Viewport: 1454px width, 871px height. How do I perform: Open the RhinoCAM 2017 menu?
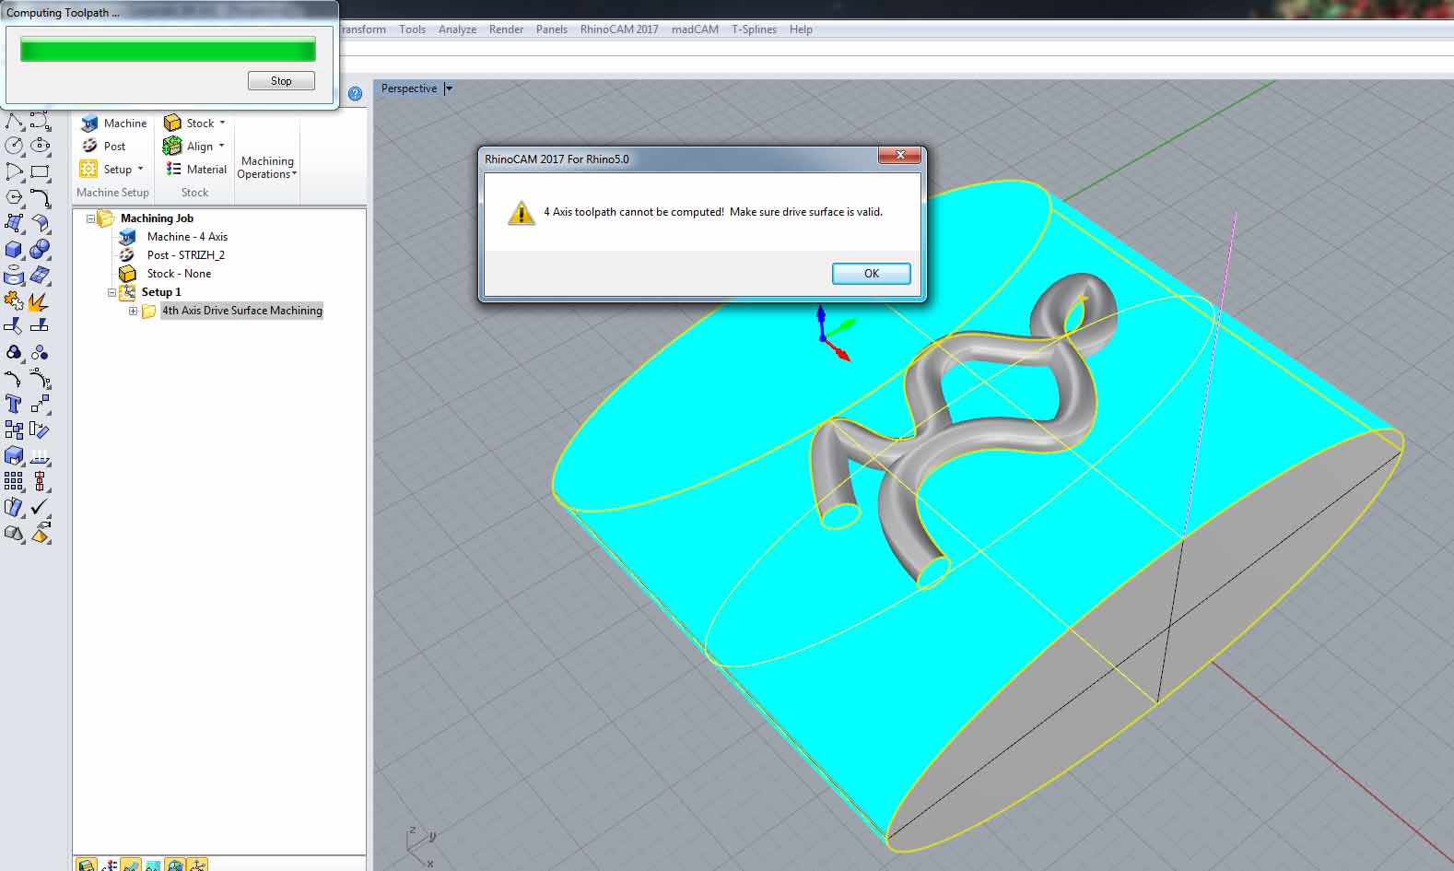[618, 29]
